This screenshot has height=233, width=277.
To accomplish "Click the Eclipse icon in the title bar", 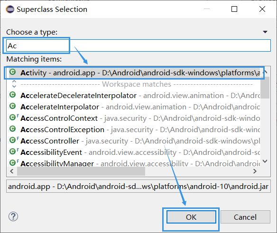I will [x=10, y=9].
